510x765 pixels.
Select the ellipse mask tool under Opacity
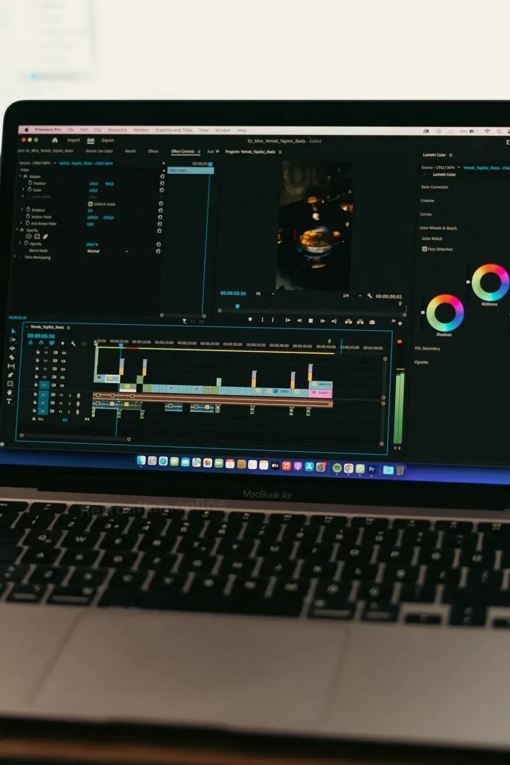(x=29, y=236)
